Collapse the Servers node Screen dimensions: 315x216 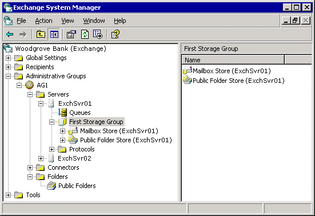30,94
